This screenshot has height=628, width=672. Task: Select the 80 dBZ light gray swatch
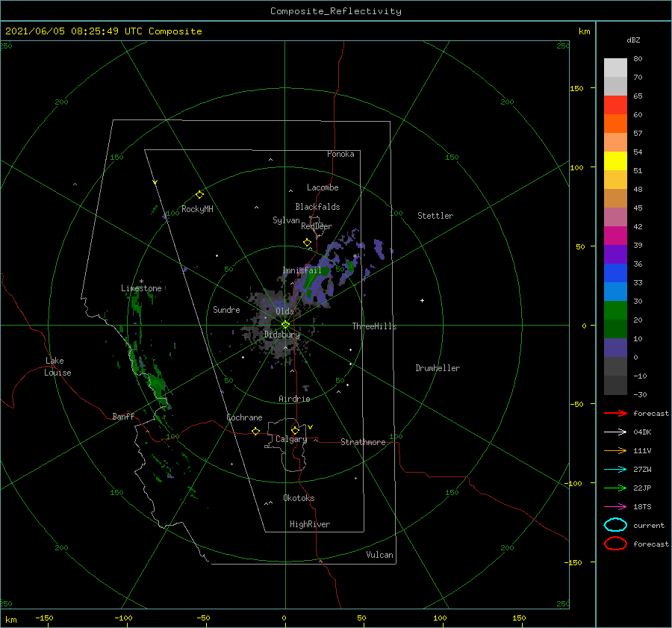(x=615, y=67)
